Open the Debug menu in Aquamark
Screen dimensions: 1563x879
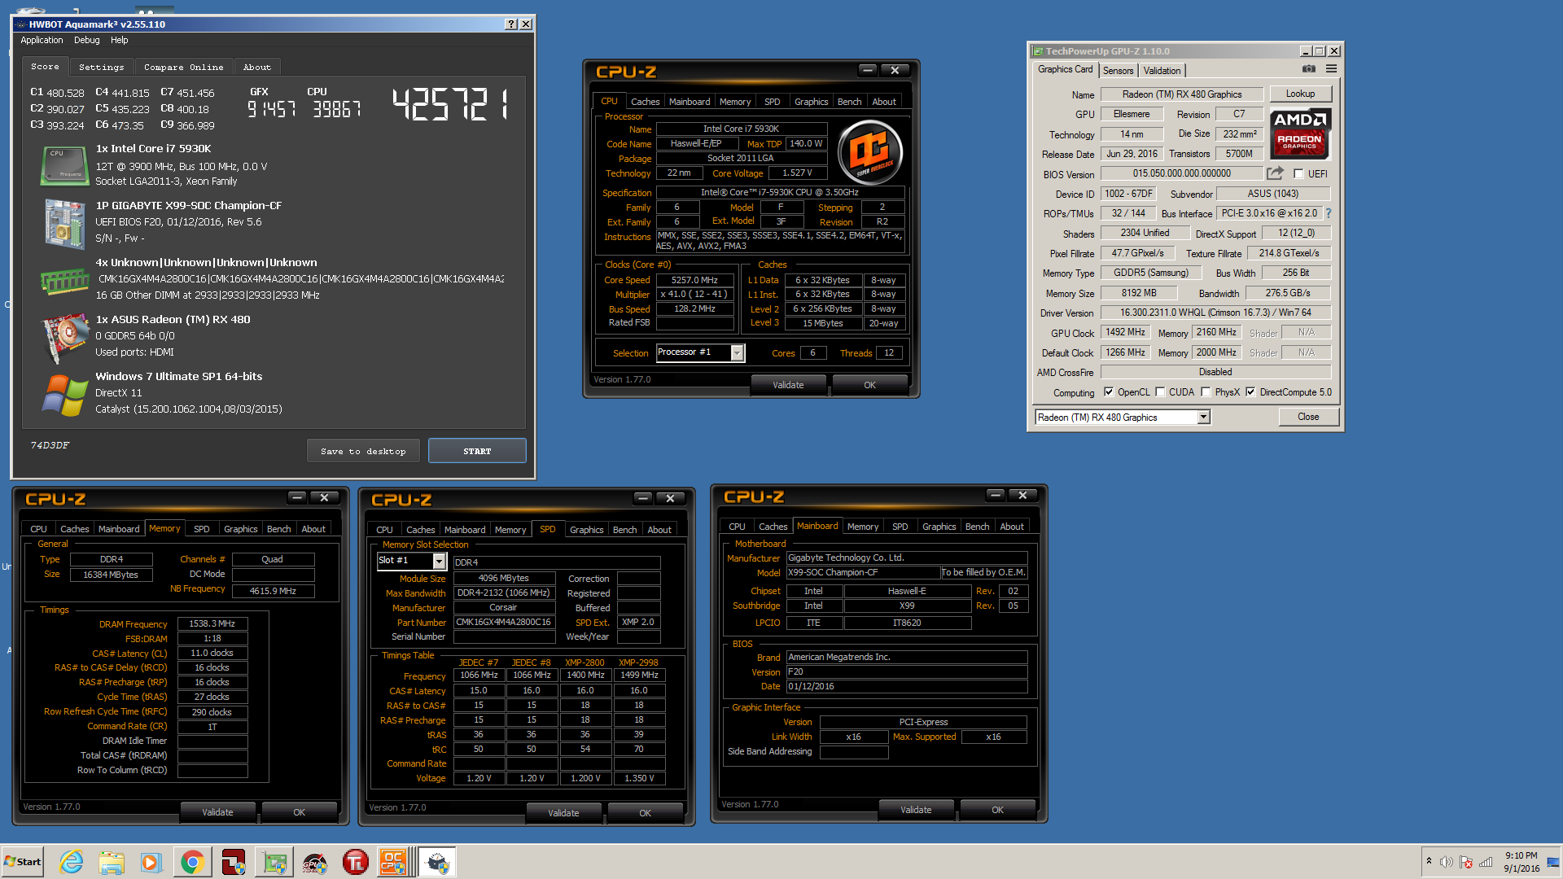click(x=86, y=40)
